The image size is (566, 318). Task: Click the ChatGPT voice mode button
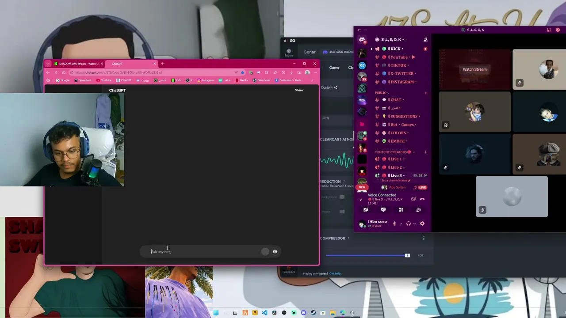275,252
